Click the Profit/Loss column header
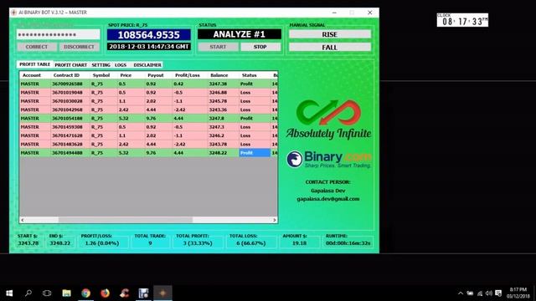This screenshot has height=301, width=536. [x=190, y=75]
